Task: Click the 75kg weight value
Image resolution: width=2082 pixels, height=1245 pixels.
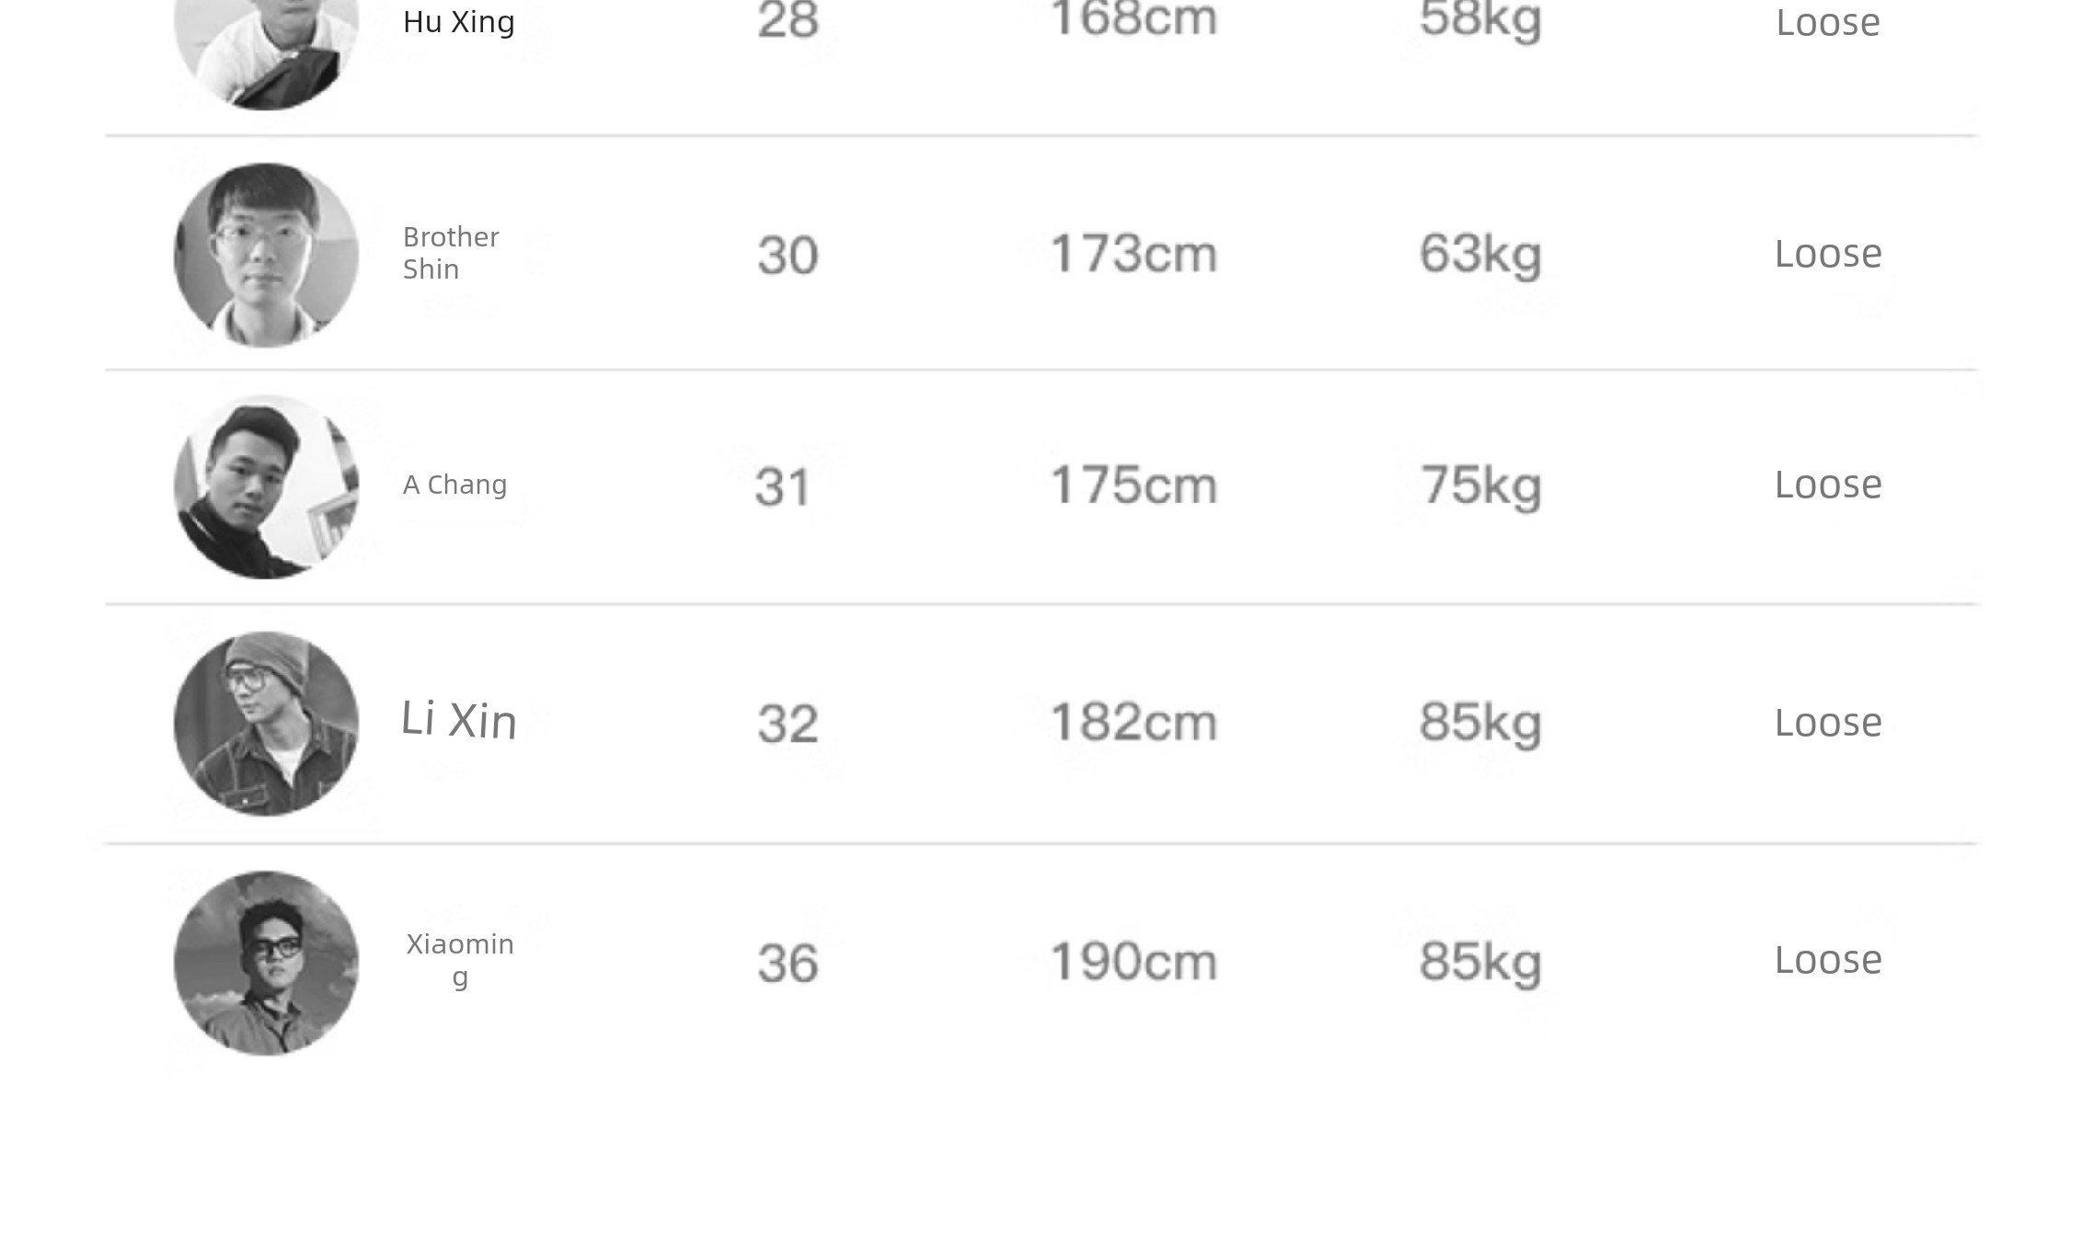Action: [x=1480, y=485]
